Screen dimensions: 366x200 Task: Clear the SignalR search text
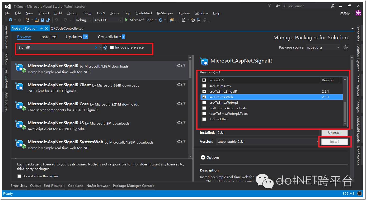96,47
